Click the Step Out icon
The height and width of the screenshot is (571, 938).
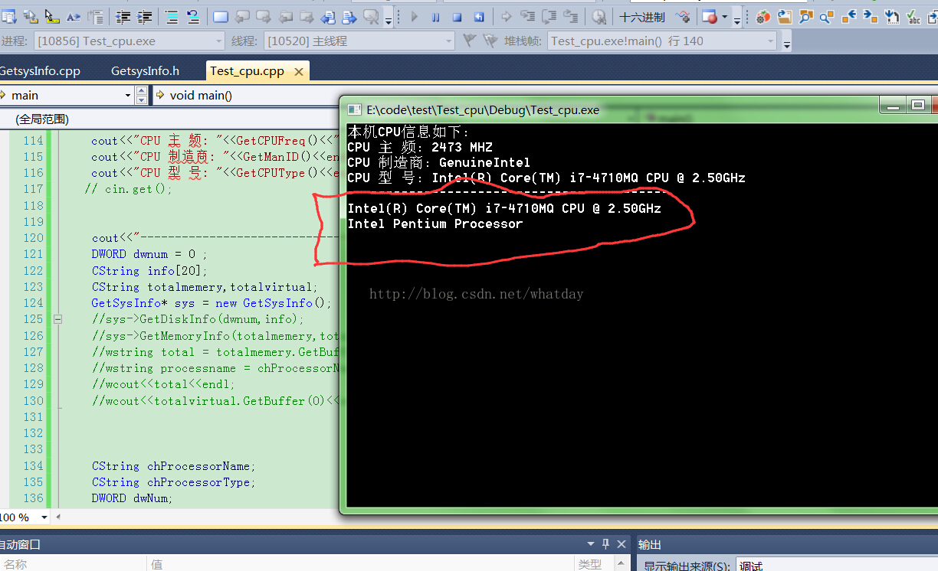click(571, 17)
